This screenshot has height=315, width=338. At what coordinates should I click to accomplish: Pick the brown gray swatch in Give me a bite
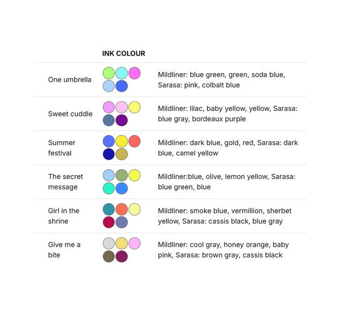point(109,256)
